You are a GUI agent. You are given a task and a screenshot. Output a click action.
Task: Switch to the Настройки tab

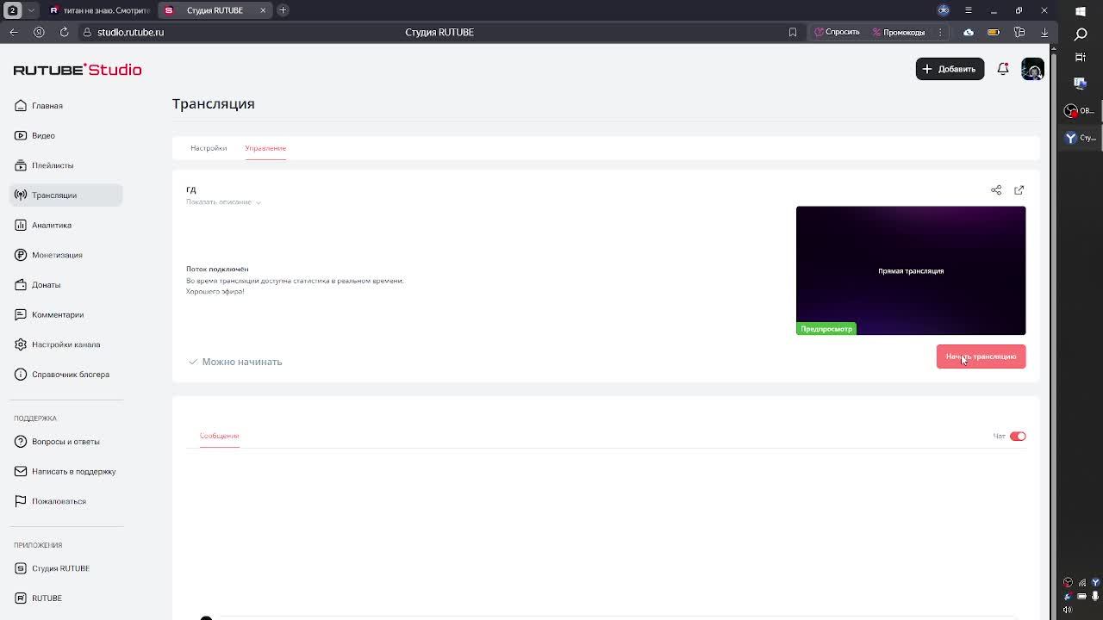(x=209, y=148)
